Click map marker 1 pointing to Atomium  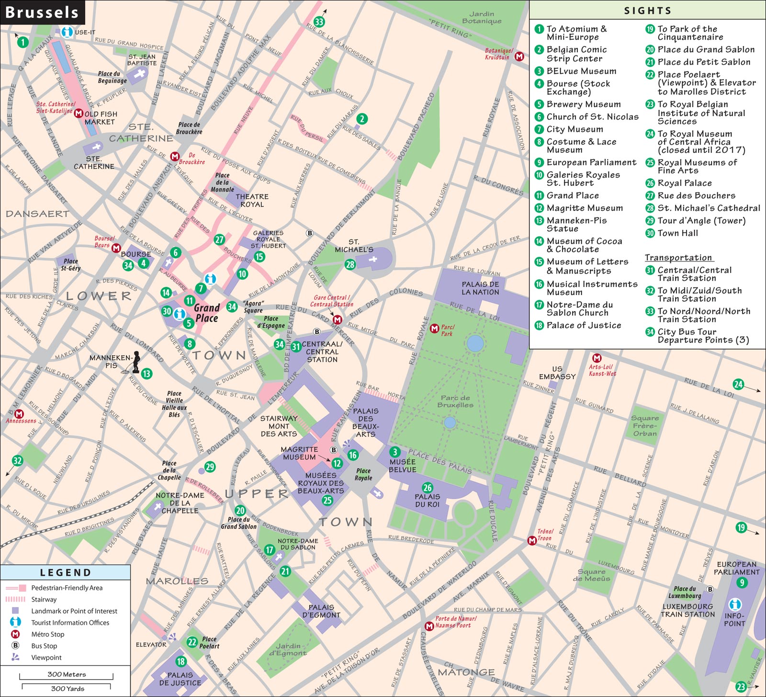[23, 42]
